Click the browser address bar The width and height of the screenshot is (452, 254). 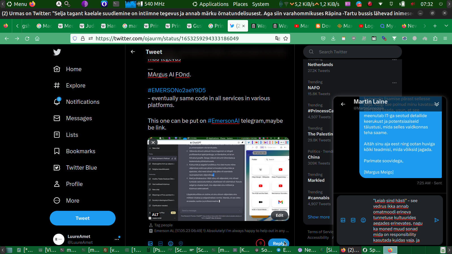tap(181, 38)
